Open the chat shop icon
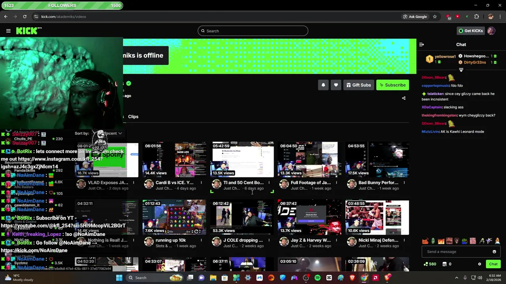The height and width of the screenshot is (284, 506). click(x=444, y=264)
